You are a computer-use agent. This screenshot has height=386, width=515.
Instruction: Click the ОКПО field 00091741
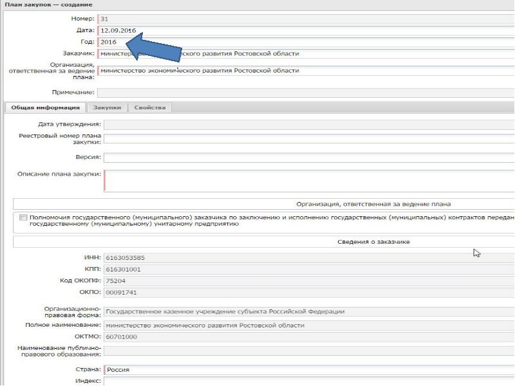coord(310,293)
